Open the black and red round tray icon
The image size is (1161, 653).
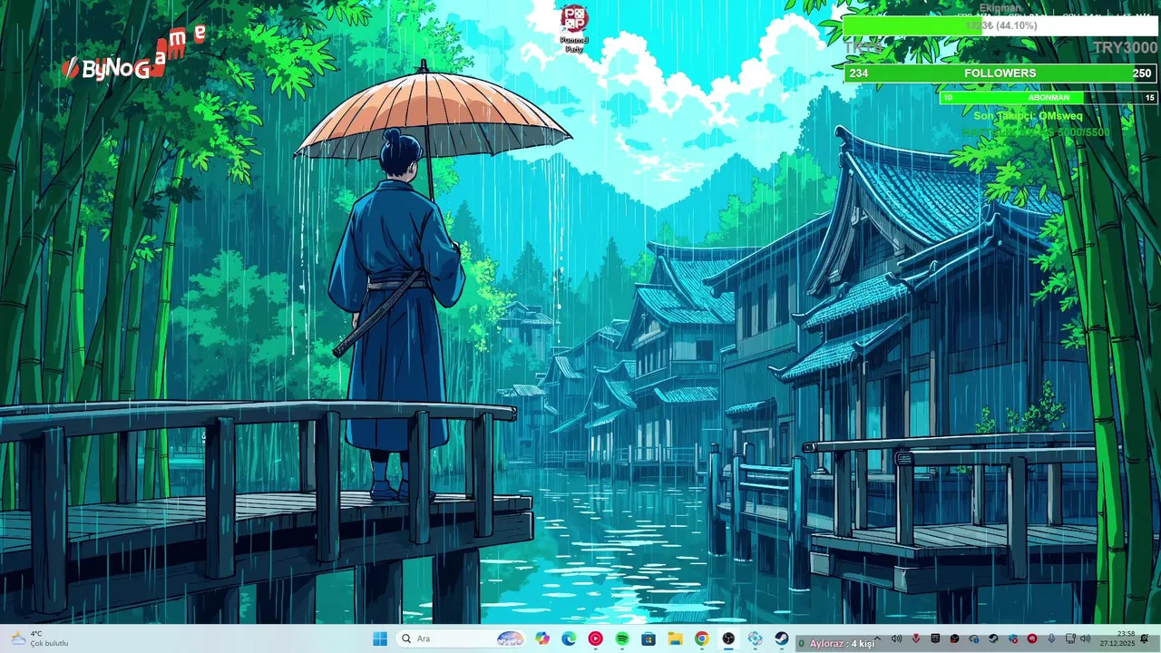[954, 638]
